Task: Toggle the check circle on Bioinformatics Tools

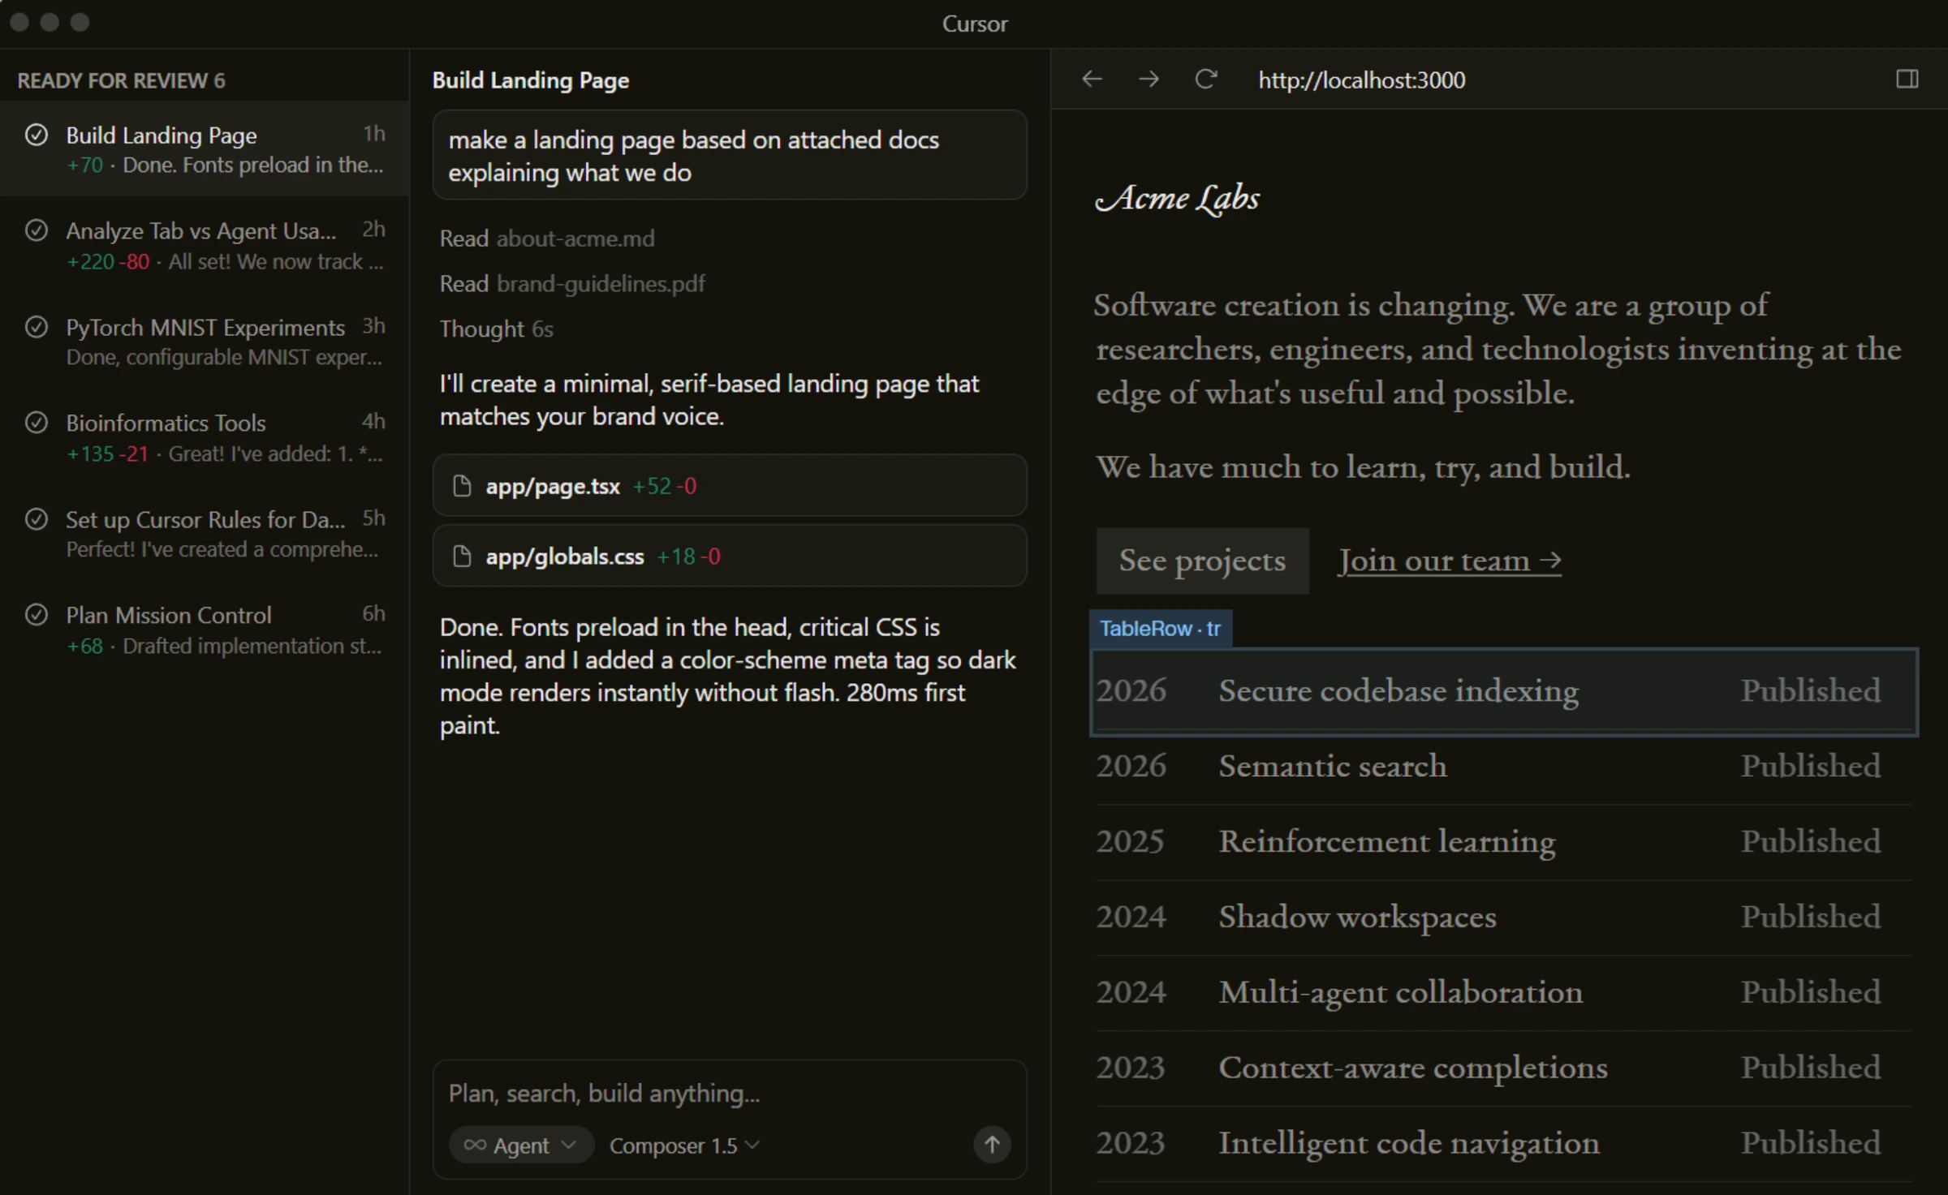Action: coord(37,422)
